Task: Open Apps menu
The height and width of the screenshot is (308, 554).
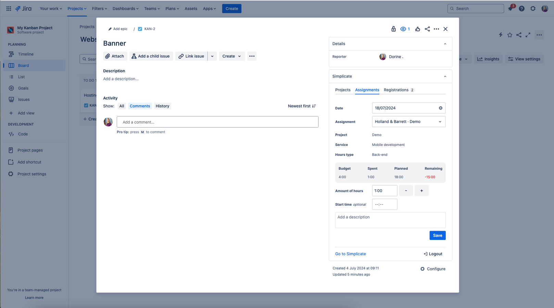Action: click(209, 9)
